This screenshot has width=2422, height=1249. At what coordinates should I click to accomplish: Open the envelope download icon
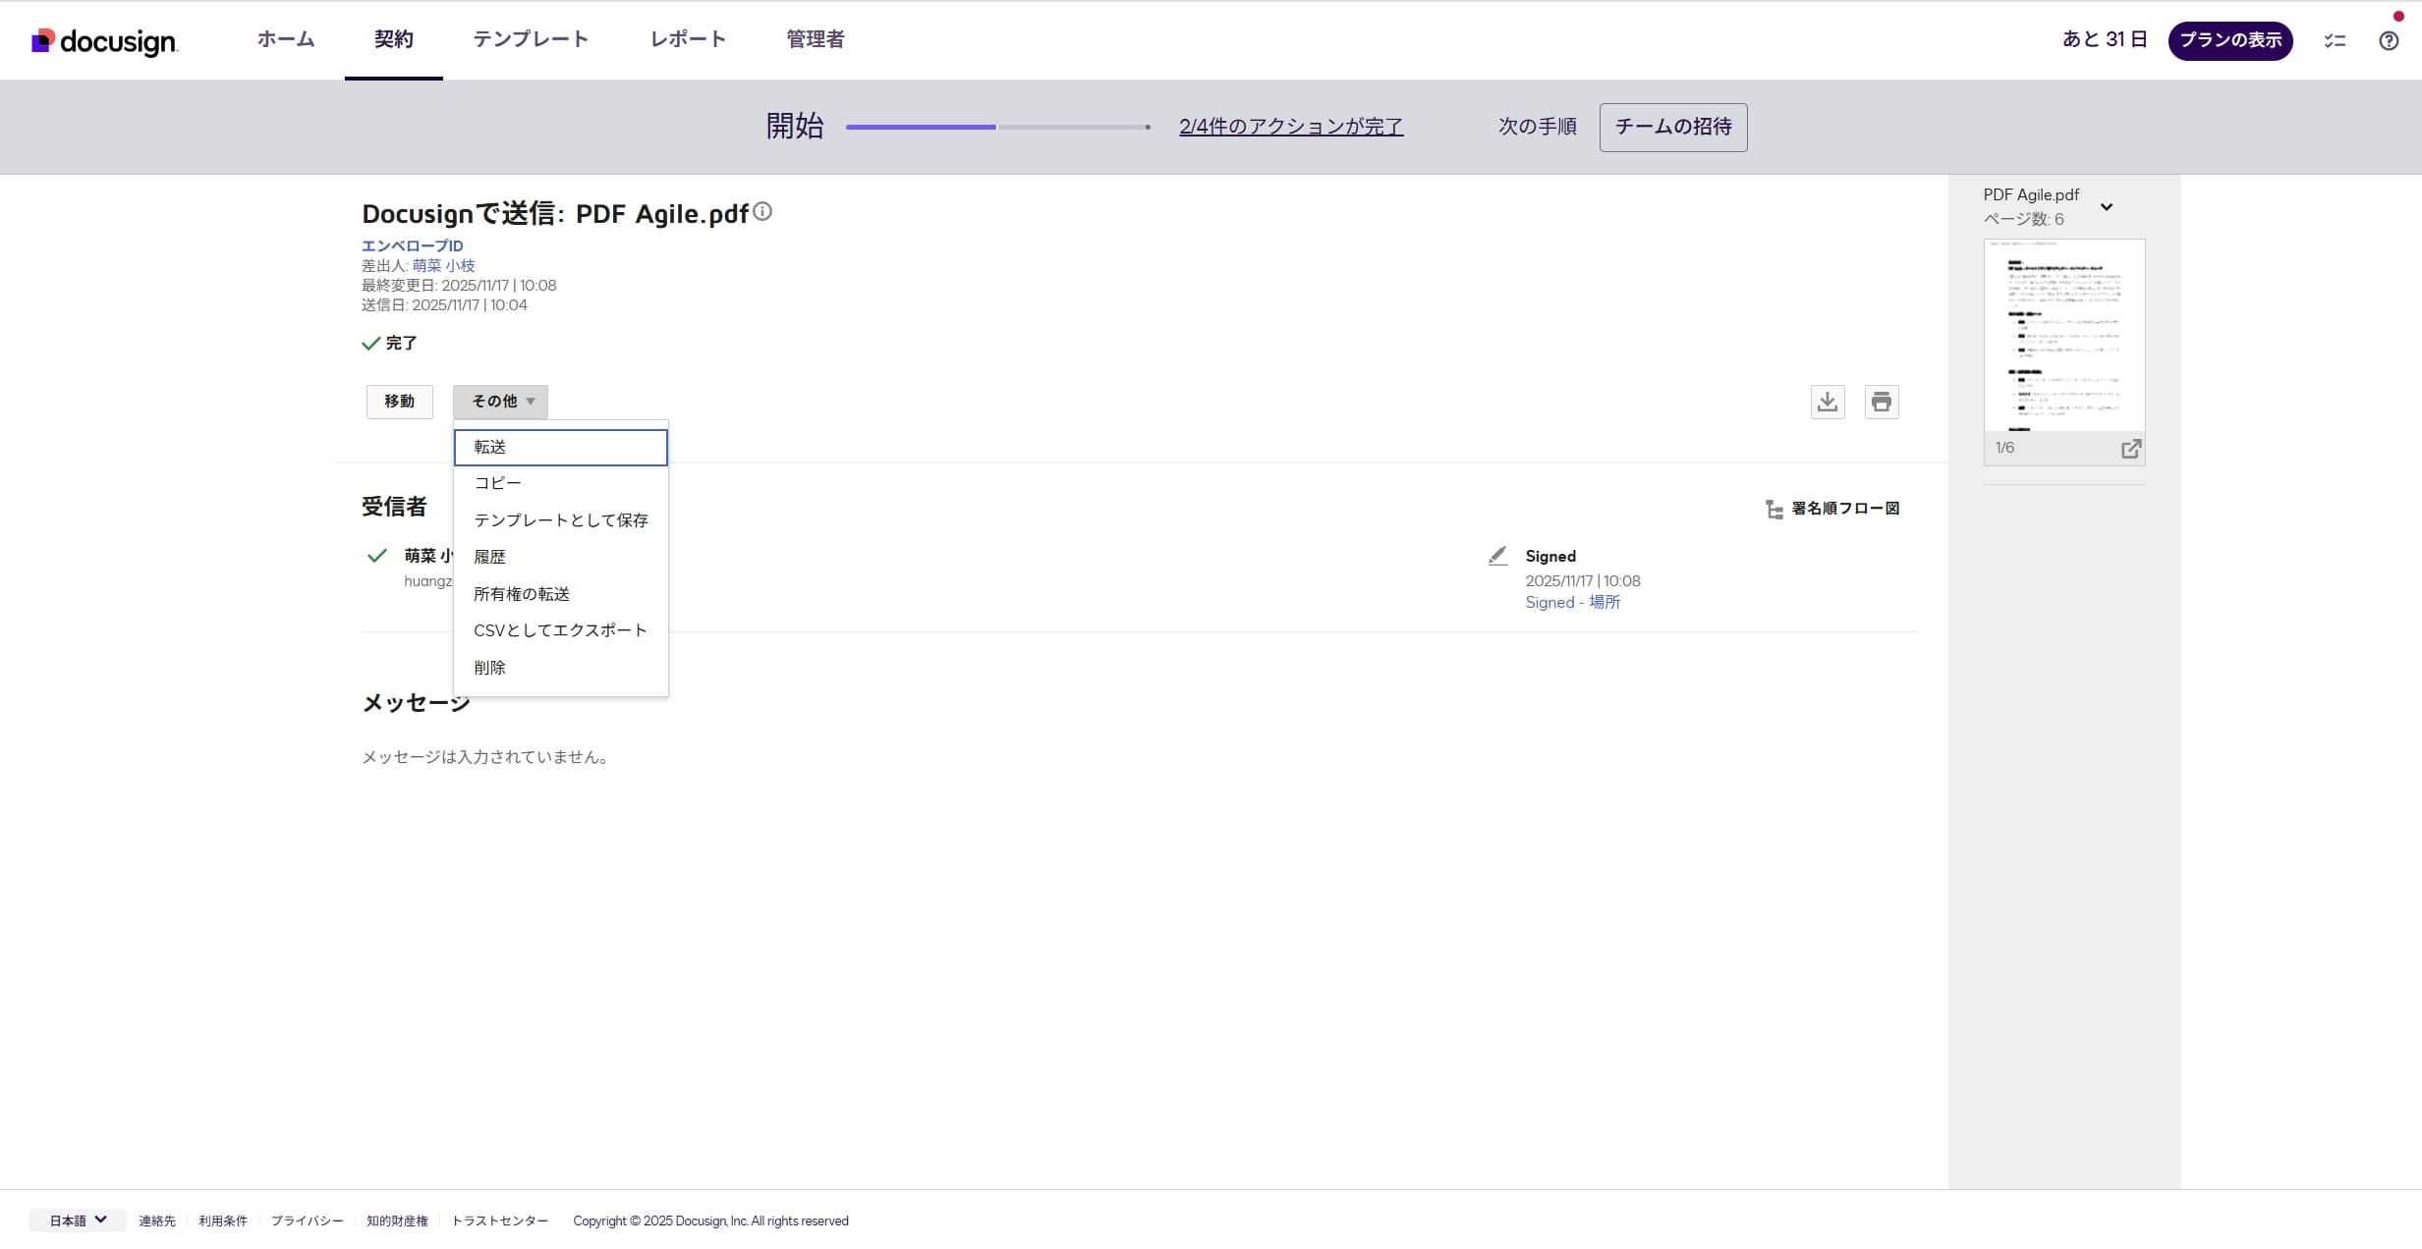pyautogui.click(x=1827, y=402)
